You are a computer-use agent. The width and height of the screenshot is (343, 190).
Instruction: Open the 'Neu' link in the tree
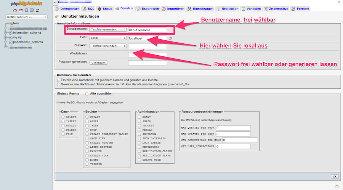pyautogui.click(x=16, y=23)
